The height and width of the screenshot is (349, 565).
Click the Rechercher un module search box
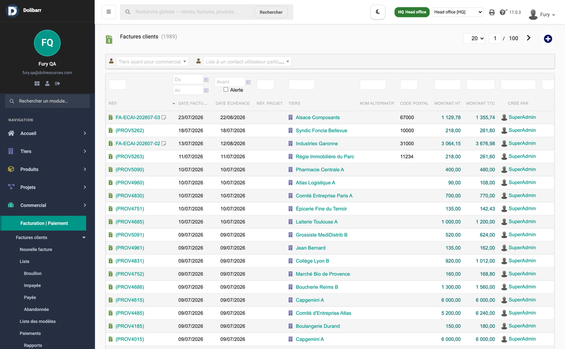[x=47, y=101]
